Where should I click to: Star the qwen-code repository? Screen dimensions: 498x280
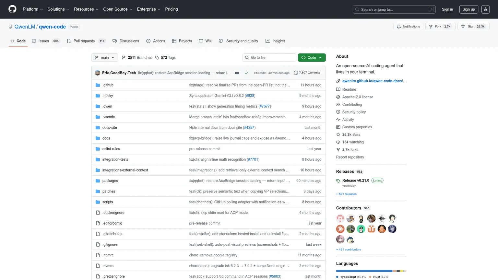click(473, 27)
